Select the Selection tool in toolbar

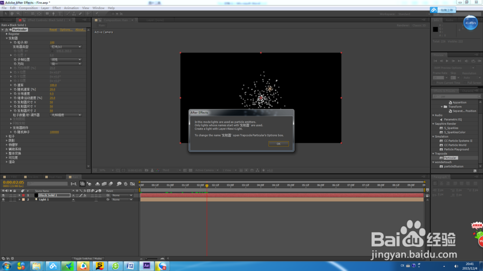click(x=5, y=14)
